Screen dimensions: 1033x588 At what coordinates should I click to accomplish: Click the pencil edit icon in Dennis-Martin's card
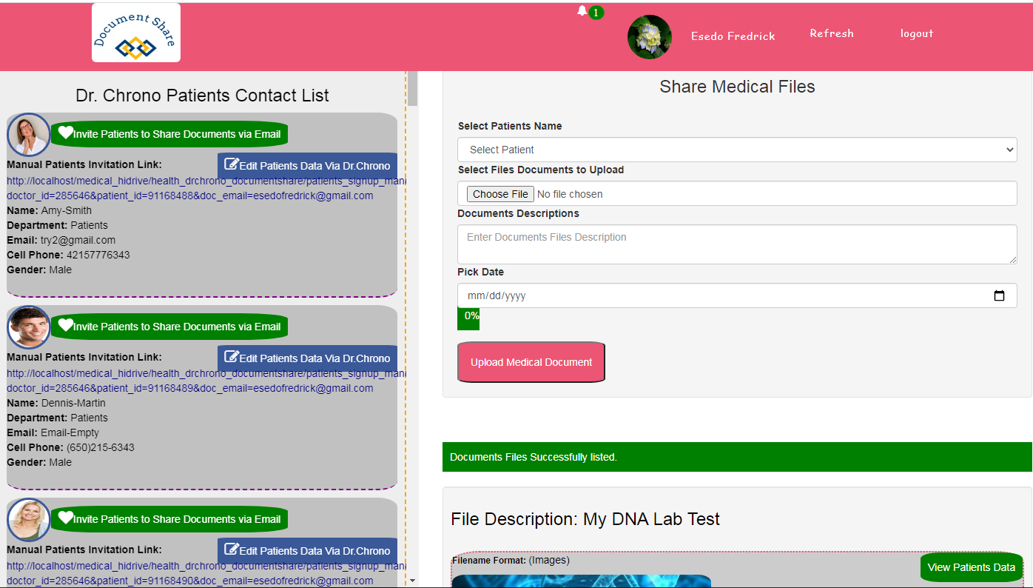point(232,357)
